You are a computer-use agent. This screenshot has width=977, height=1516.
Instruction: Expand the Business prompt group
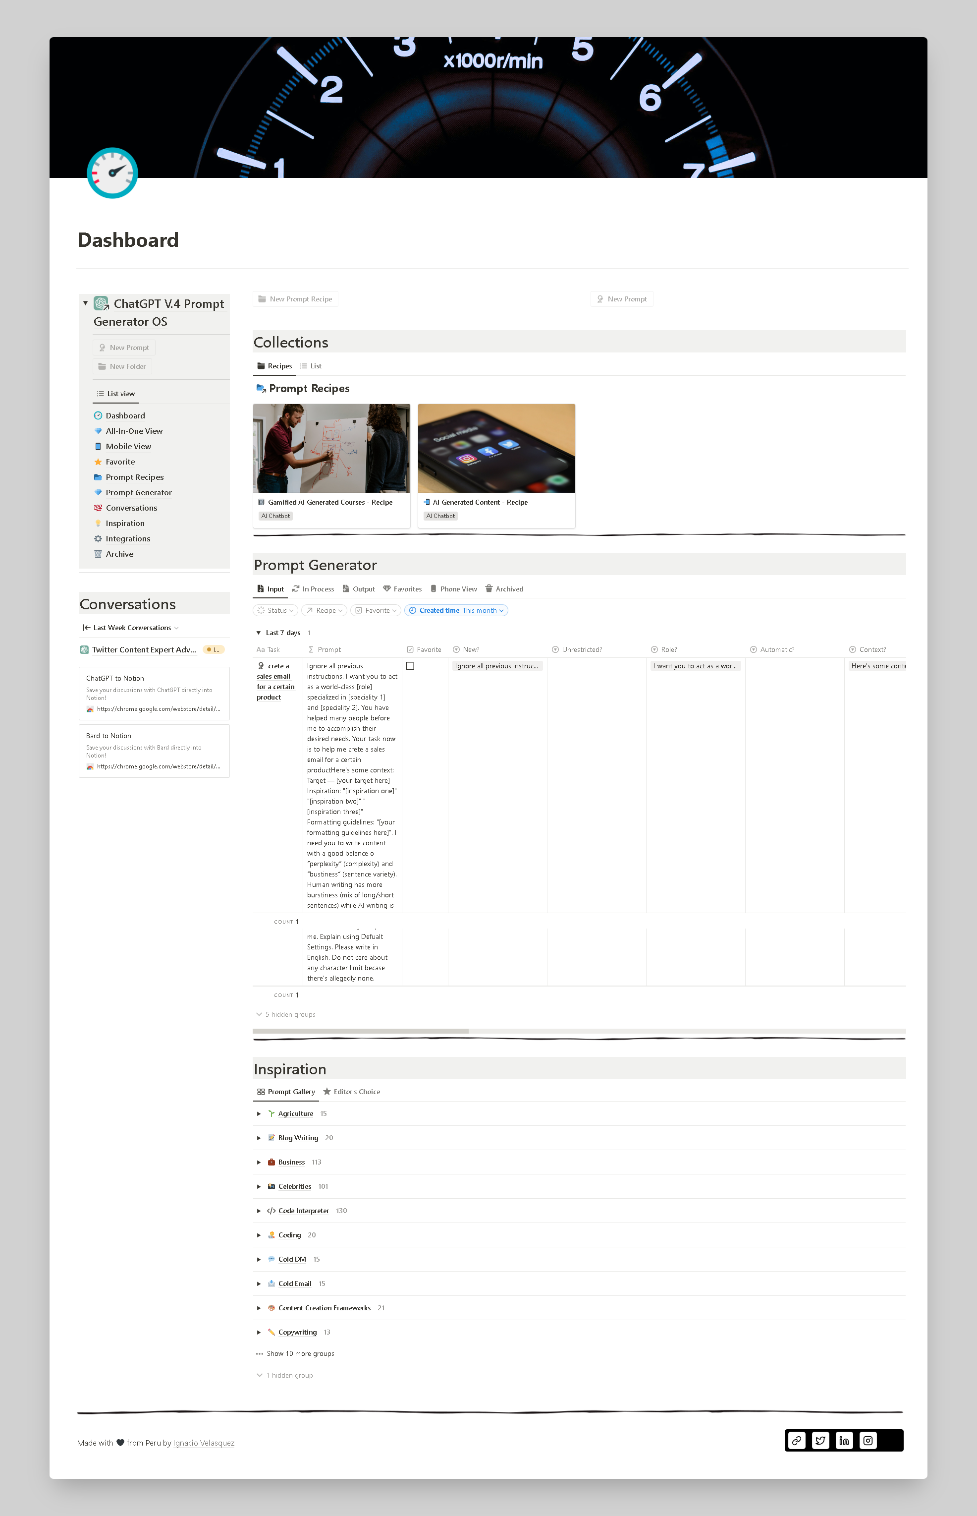pos(259,1163)
